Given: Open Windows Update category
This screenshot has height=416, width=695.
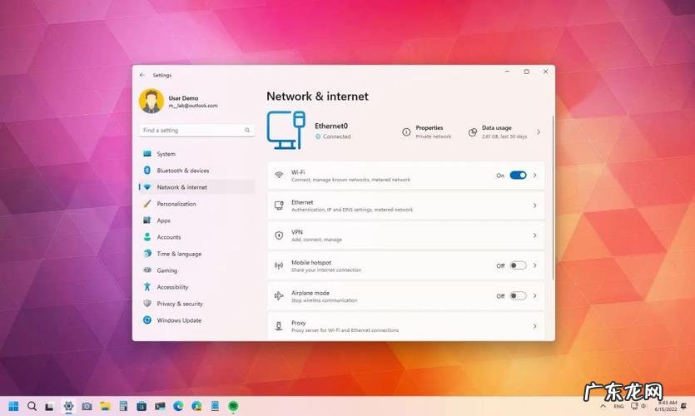Looking at the screenshot, I should (196, 320).
